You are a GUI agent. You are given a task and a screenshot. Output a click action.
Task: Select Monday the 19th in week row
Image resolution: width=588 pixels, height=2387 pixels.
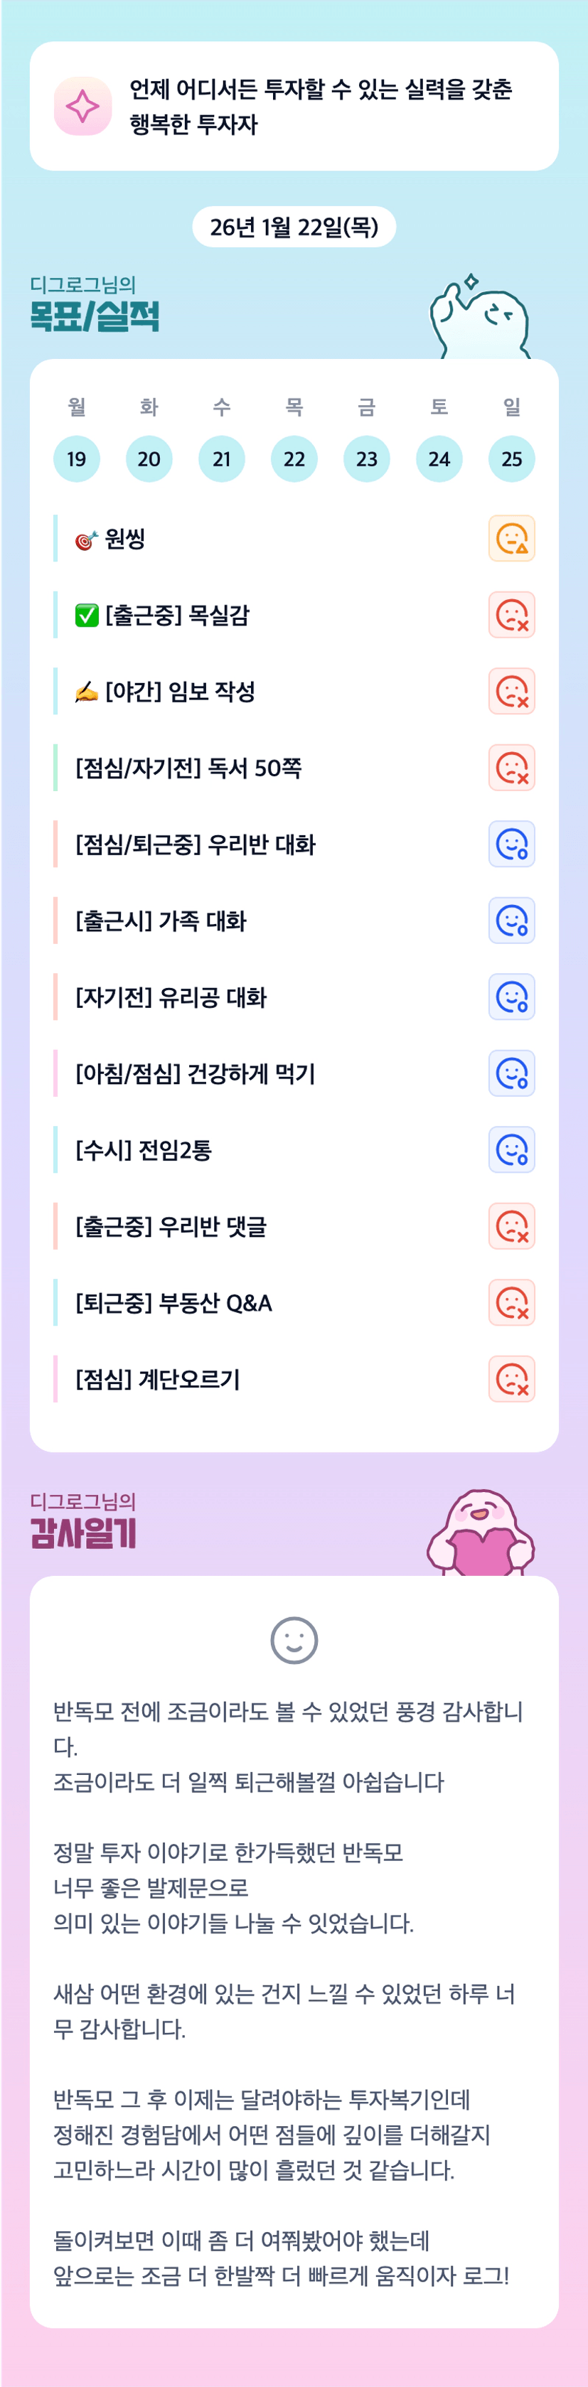pos(77,458)
